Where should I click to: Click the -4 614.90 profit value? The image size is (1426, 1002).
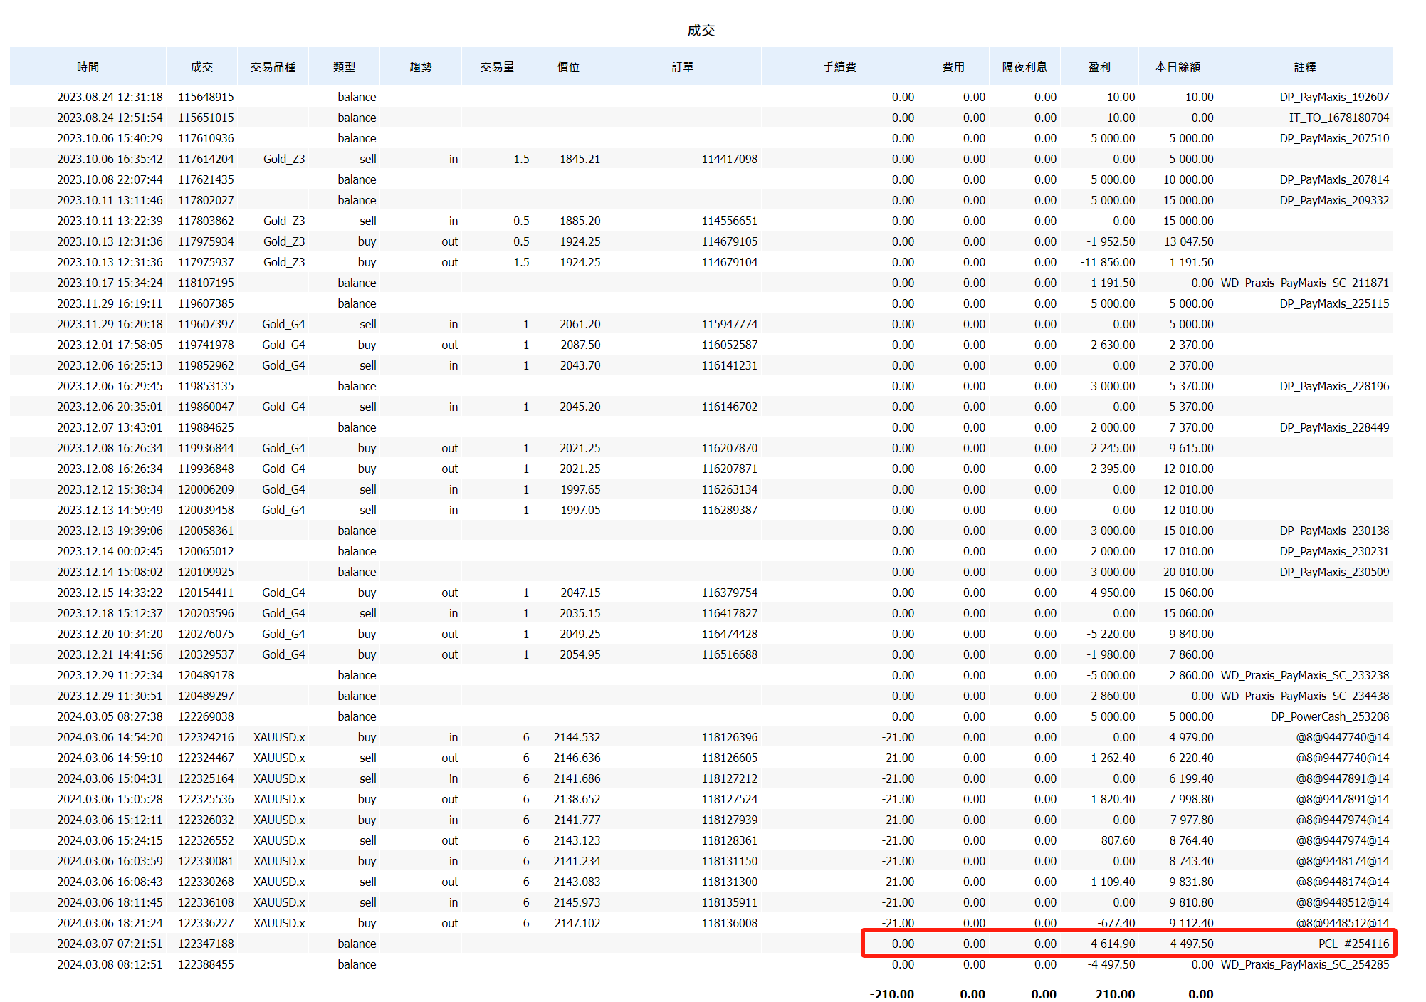coord(1111,944)
